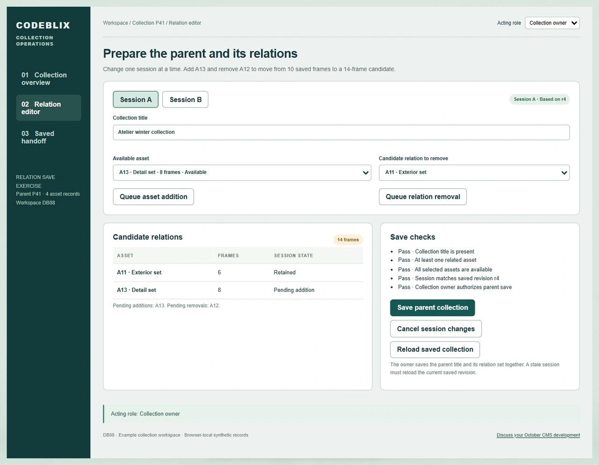Viewport: 599px width, 465px height.
Task: Click the FRAMES column header
Action: click(228, 256)
